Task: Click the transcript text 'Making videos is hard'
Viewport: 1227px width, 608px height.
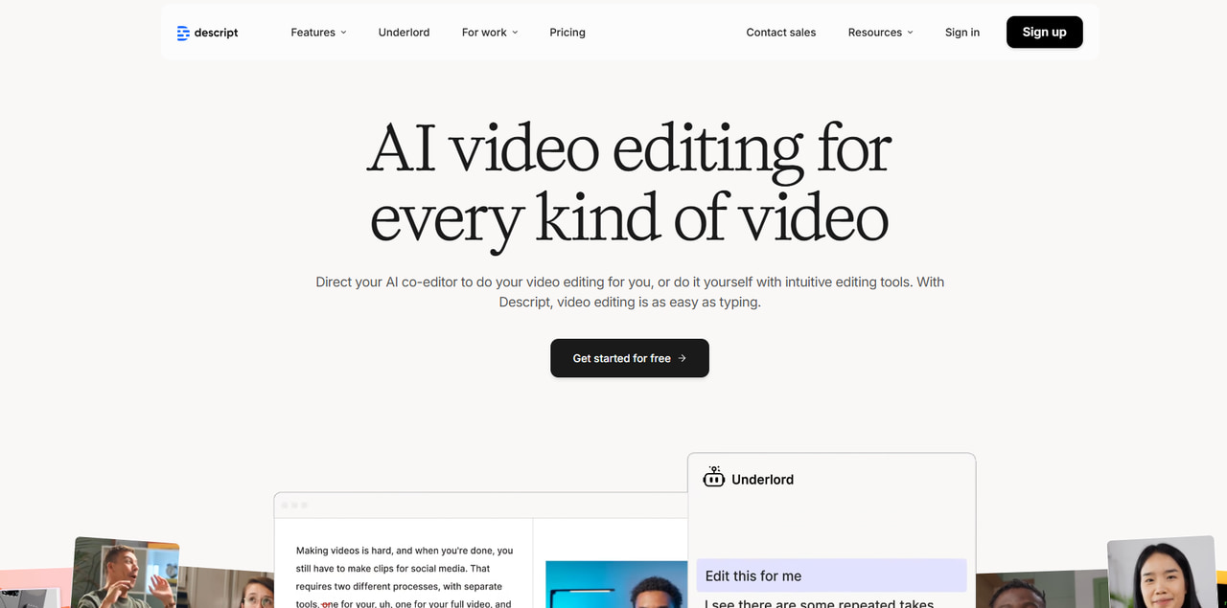Action: click(350, 551)
